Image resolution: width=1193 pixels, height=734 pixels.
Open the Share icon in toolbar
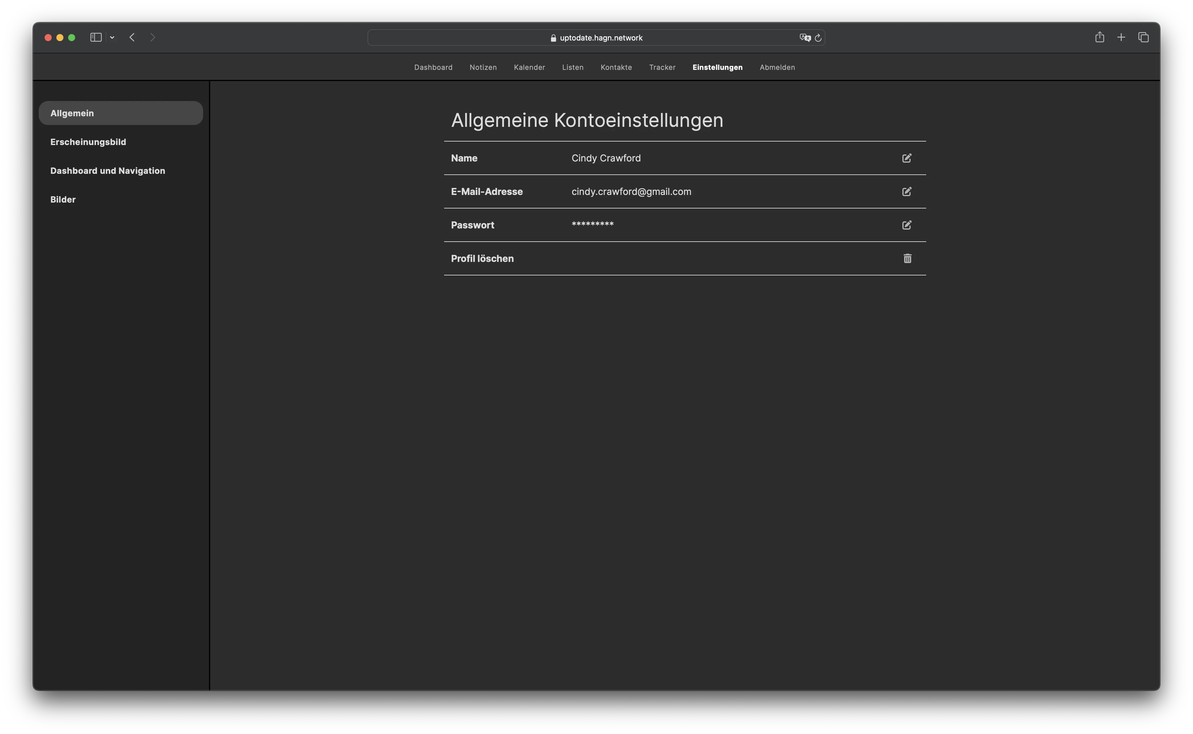click(1099, 37)
